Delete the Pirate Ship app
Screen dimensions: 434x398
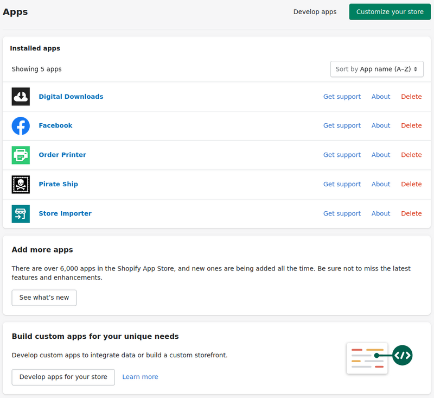[x=411, y=184]
